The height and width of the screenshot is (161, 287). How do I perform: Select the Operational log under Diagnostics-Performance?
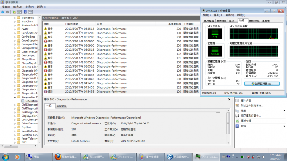[29, 101]
